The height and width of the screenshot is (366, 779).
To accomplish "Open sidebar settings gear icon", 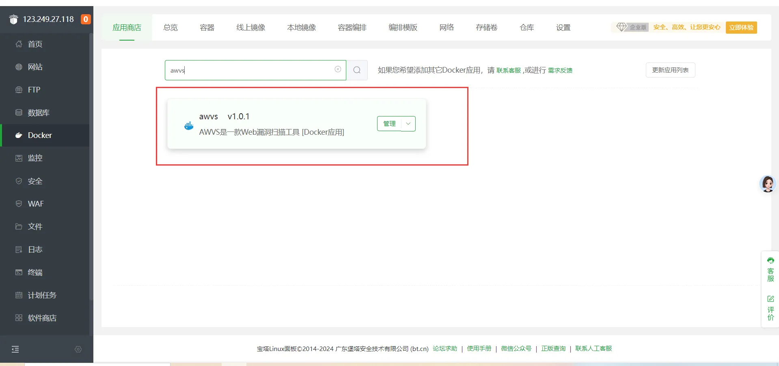I will tap(78, 349).
